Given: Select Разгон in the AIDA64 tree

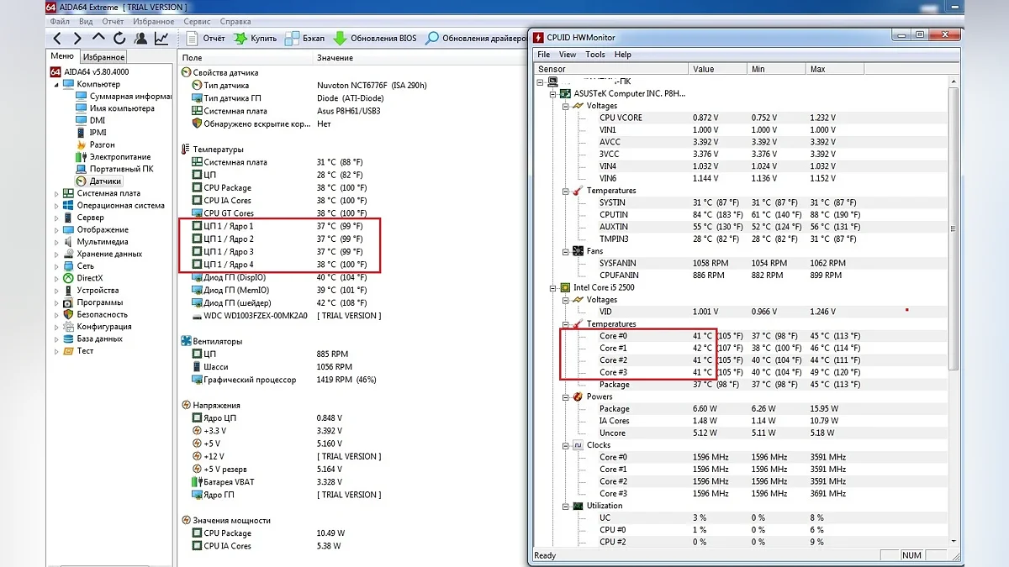Looking at the screenshot, I should pos(95,144).
